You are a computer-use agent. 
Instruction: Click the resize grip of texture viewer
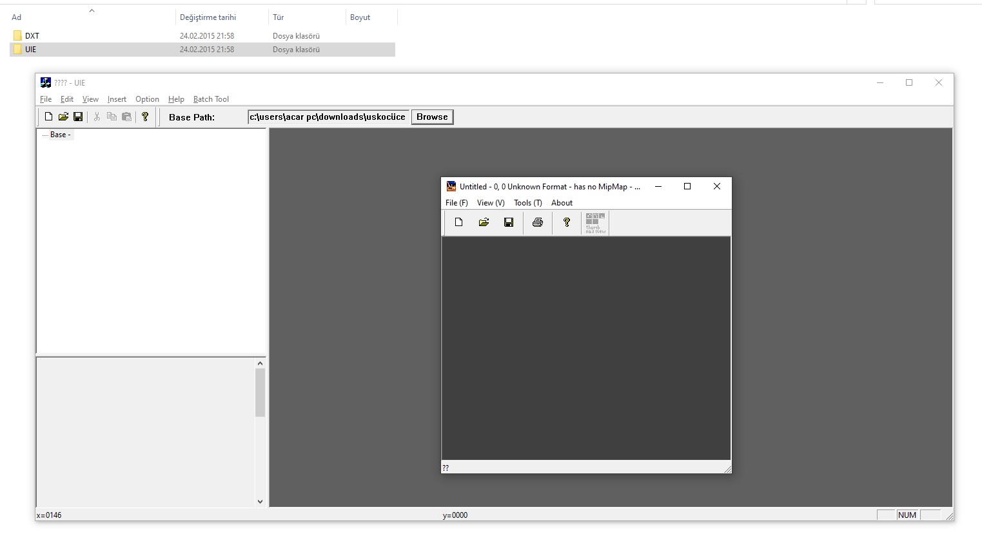click(x=727, y=468)
